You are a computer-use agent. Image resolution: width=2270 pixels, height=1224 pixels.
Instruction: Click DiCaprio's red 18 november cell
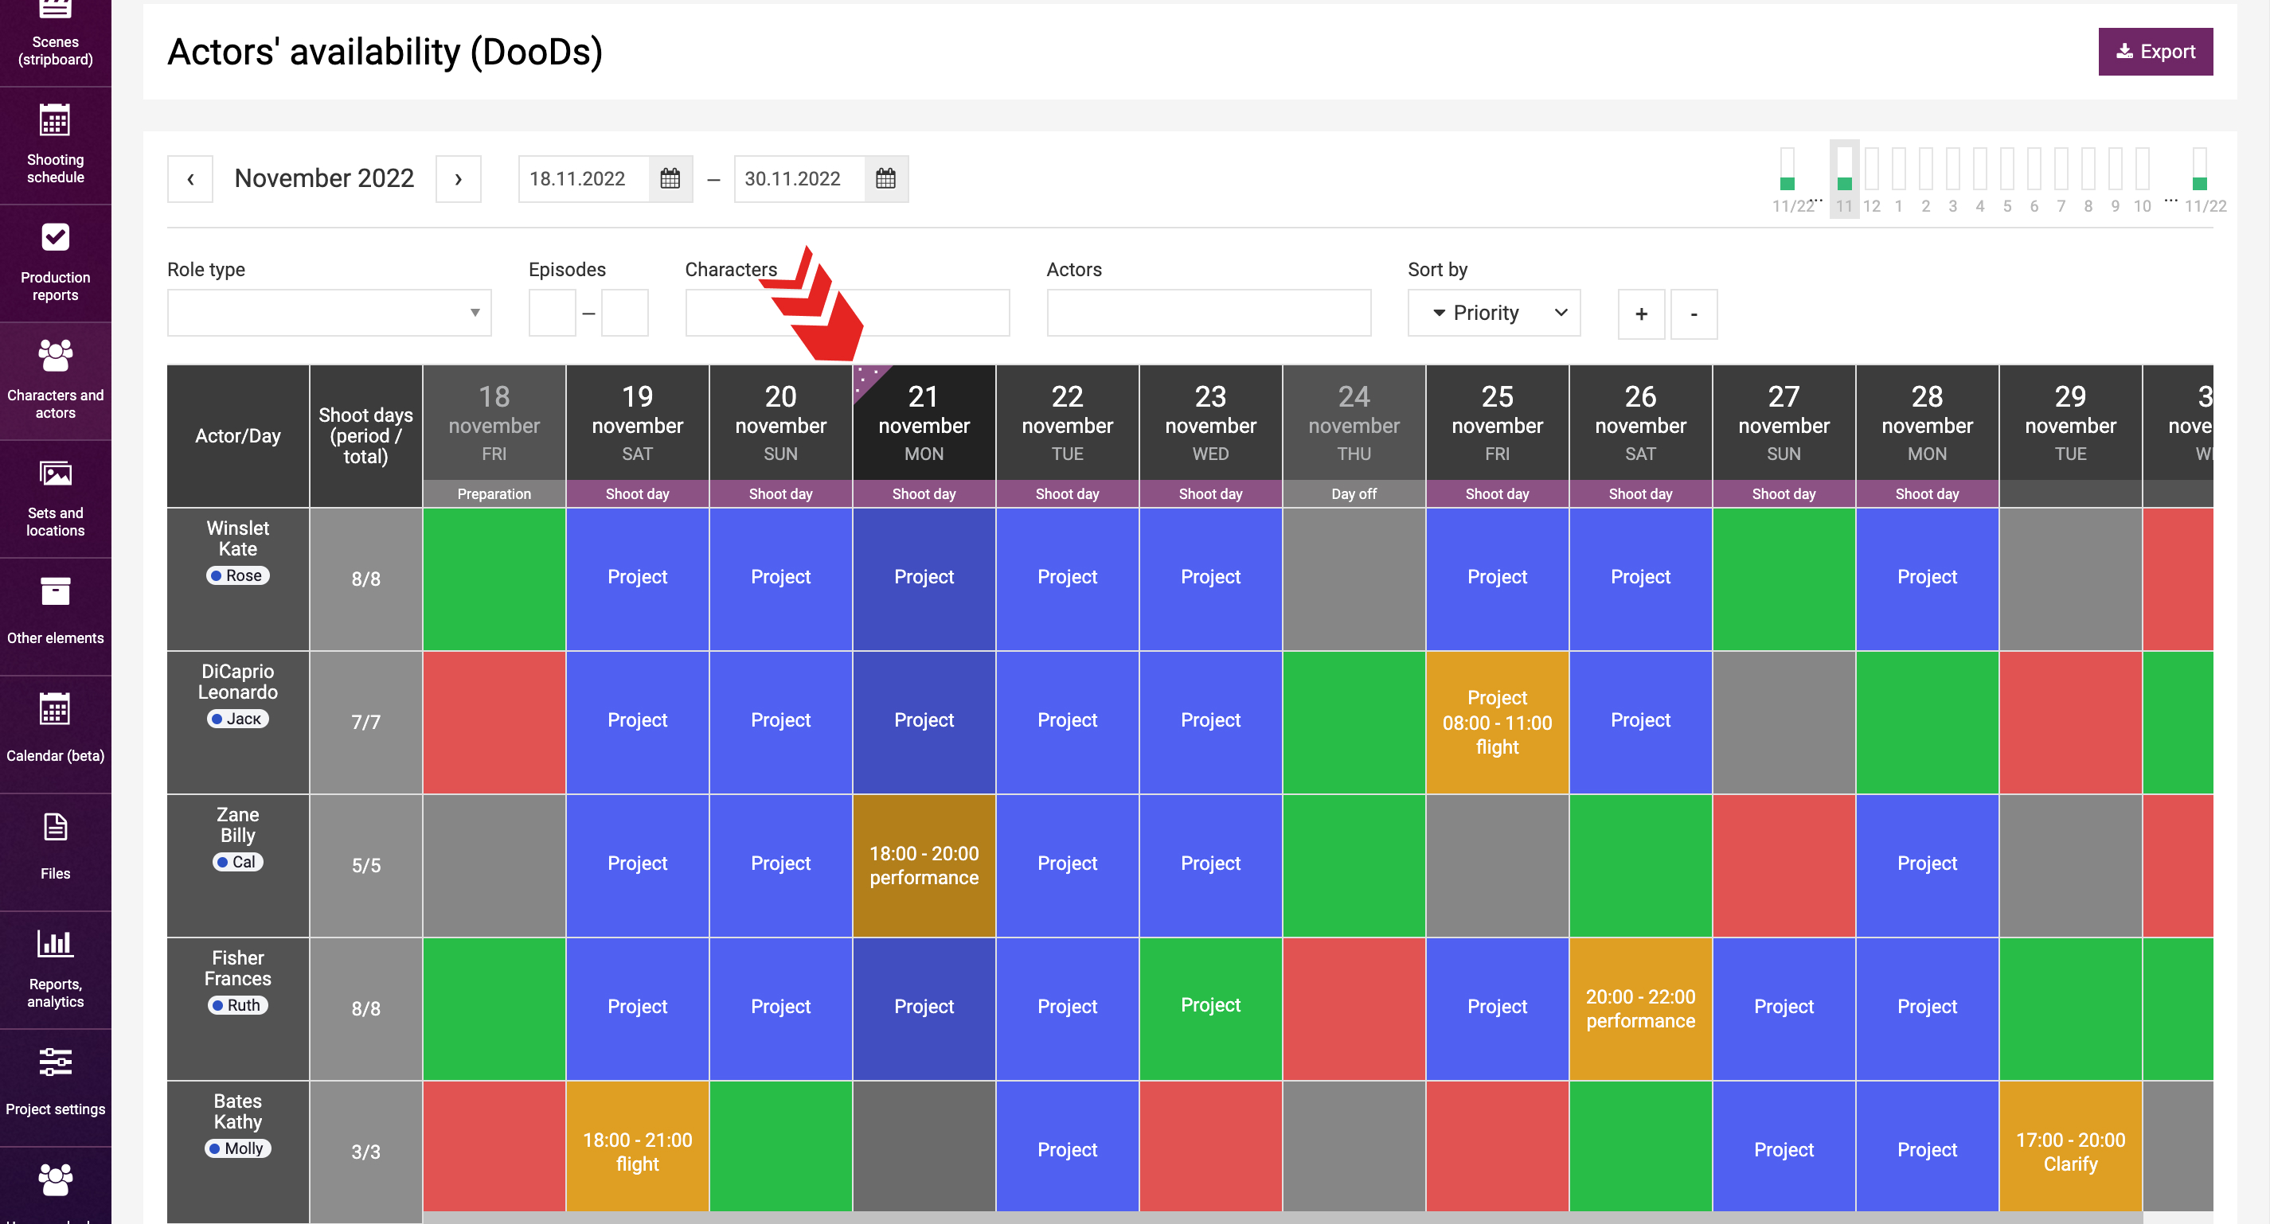pyautogui.click(x=494, y=722)
